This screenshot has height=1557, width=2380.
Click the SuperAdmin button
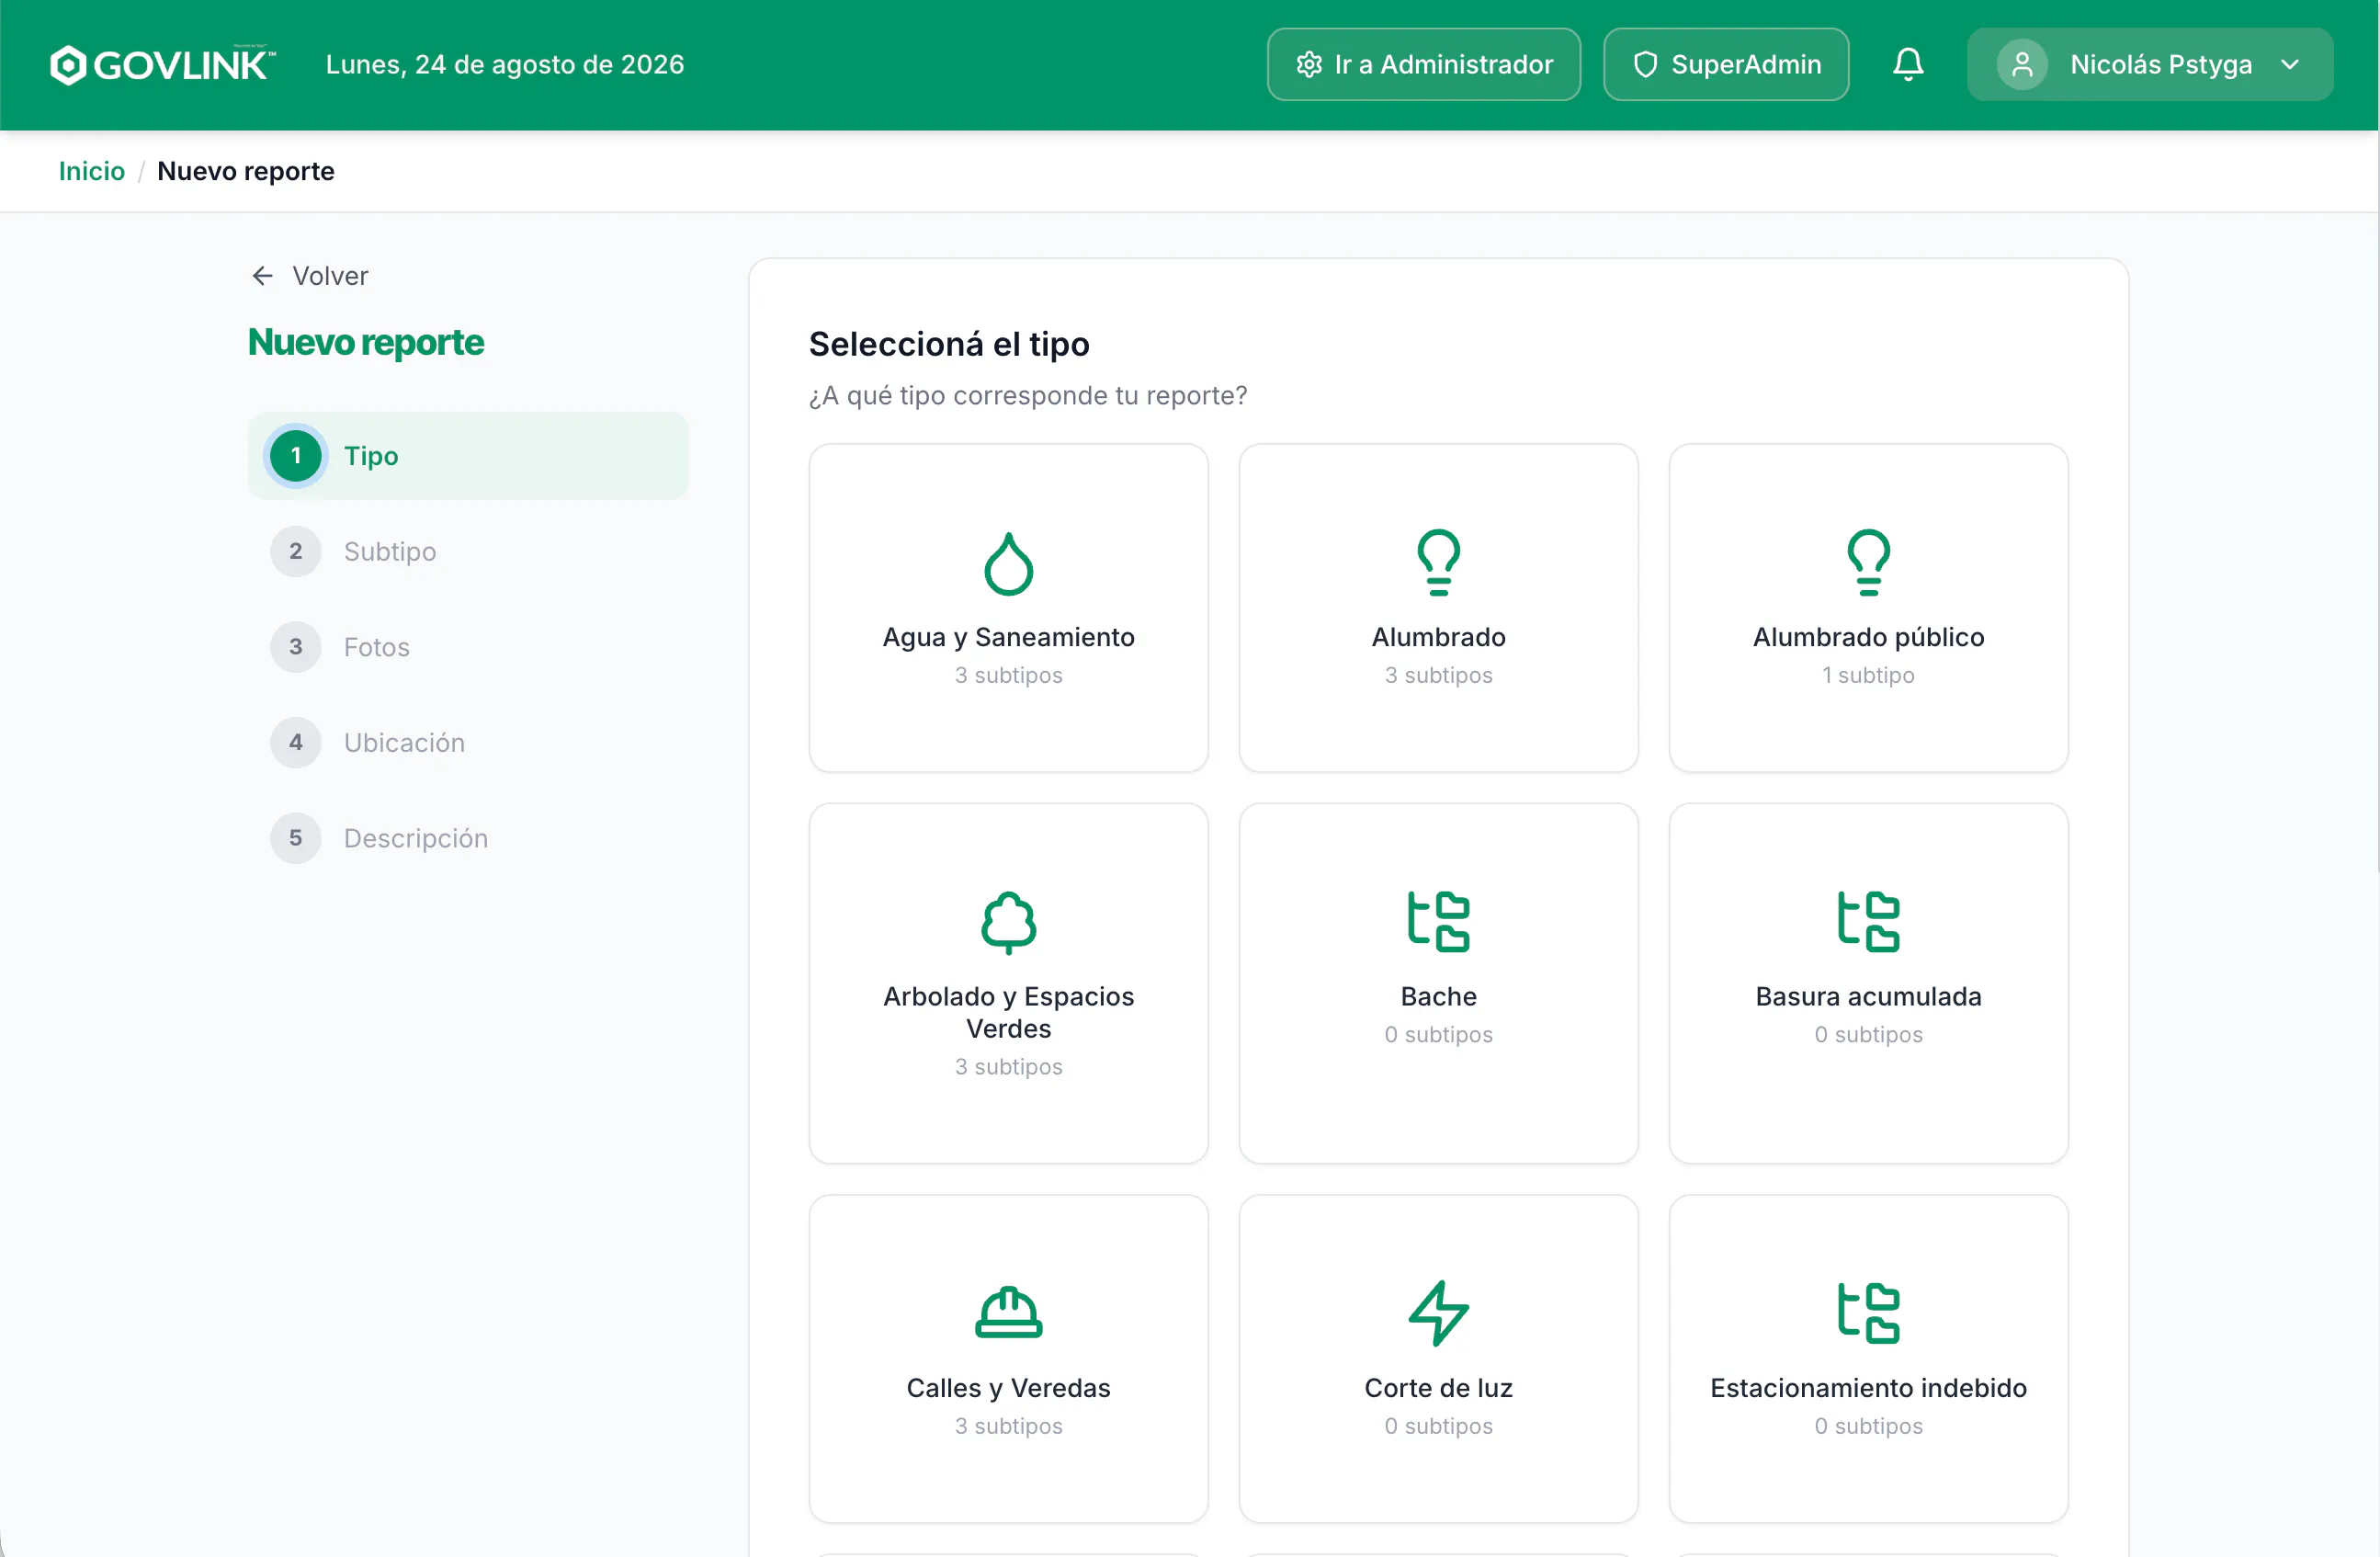pos(1725,64)
